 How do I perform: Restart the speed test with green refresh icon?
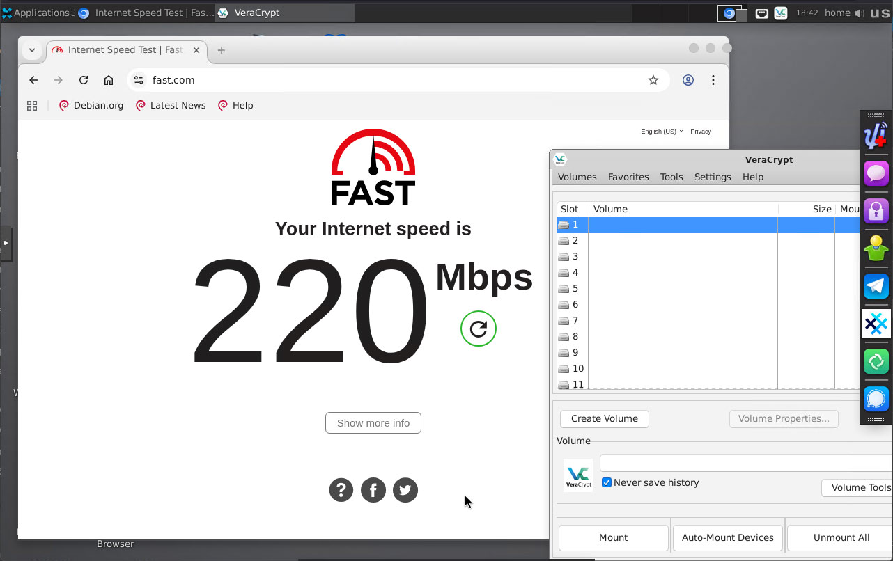[x=479, y=329]
